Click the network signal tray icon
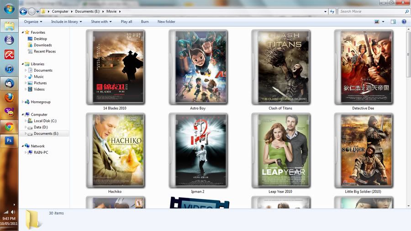This screenshot has height=231, width=411. 6,212
